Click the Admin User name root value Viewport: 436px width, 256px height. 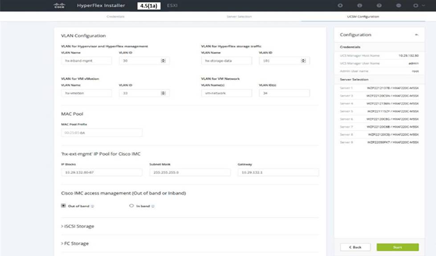coord(415,71)
